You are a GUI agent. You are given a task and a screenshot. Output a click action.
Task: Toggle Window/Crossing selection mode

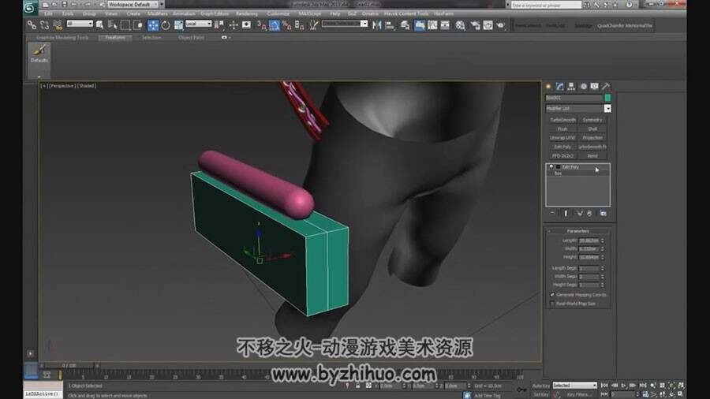click(x=137, y=25)
